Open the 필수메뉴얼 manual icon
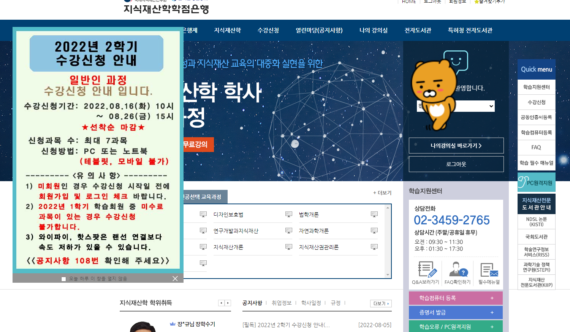This screenshot has height=332, width=570. click(x=488, y=269)
